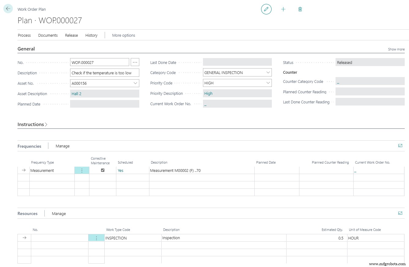This screenshot has height=267, width=409.
Task: Open the record edit pencil icon
Action: [x=266, y=9]
